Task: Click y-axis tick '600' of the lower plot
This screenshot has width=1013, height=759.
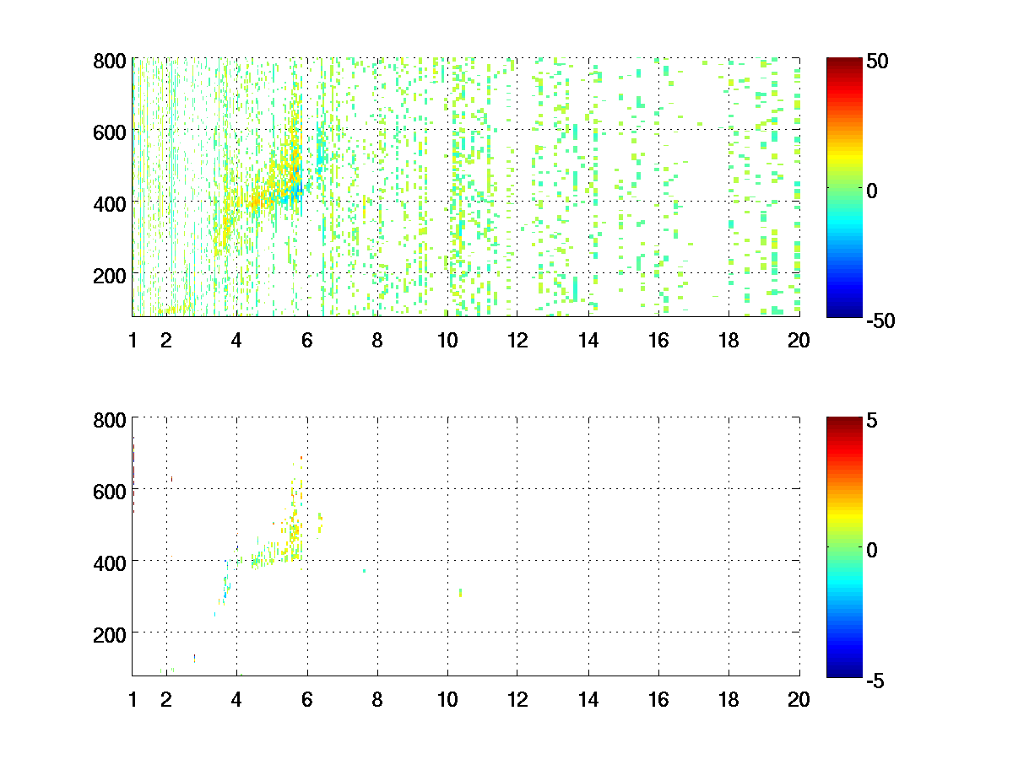Action: click(110, 491)
